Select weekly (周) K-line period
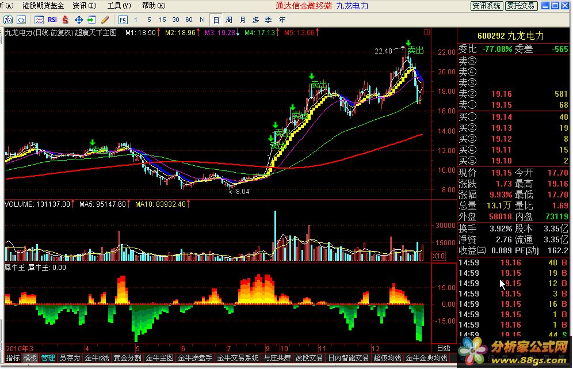Image resolution: width=573 pixels, height=369 pixels. pyautogui.click(x=229, y=20)
